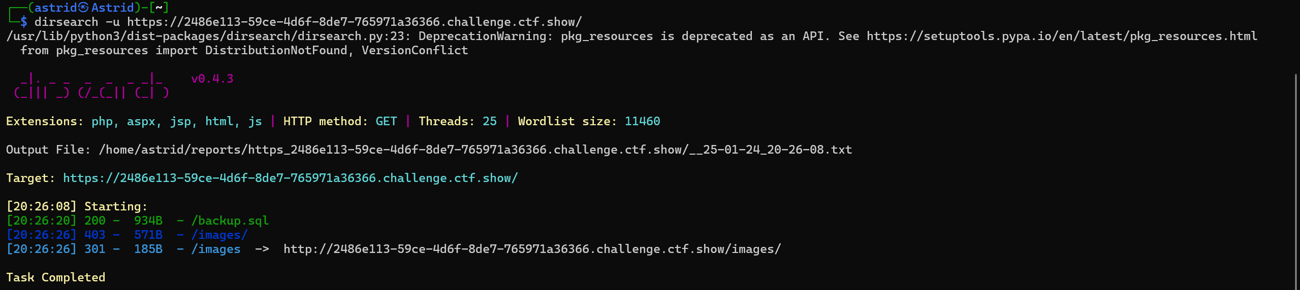Open the http redirect URL for /images
Screen dimensions: 1300x290
(x=532, y=249)
